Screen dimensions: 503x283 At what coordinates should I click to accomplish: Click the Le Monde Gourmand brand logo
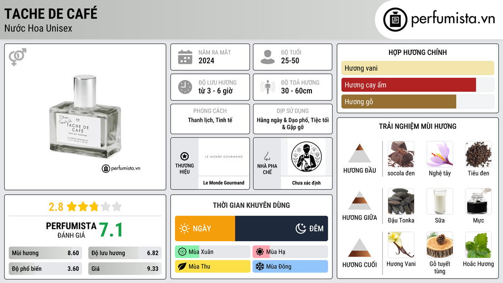tap(224, 157)
